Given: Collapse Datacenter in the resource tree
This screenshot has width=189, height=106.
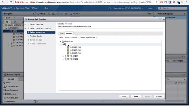Looking at the screenshot, I should pos(61,42).
